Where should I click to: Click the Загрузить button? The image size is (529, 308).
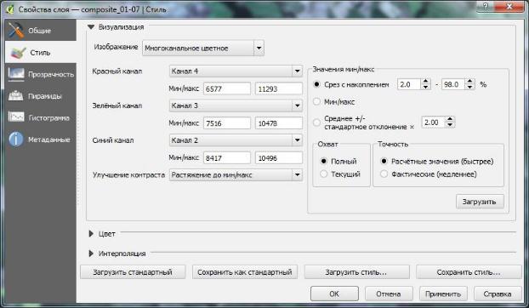(480, 202)
